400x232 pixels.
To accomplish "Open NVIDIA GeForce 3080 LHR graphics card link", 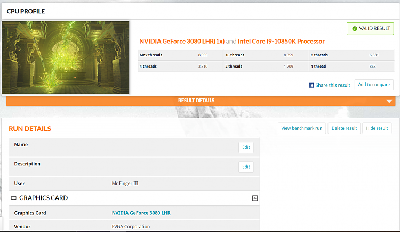I will (x=141, y=213).
